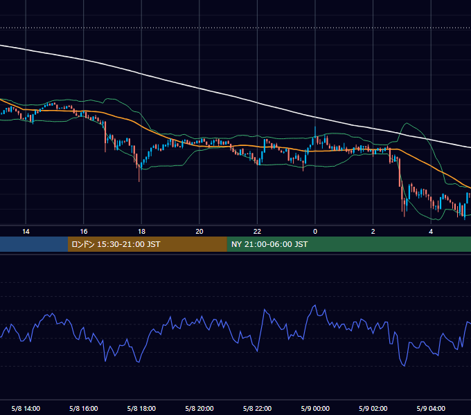
Task: Click hour label 0 on price chart axis
Action: [315, 232]
